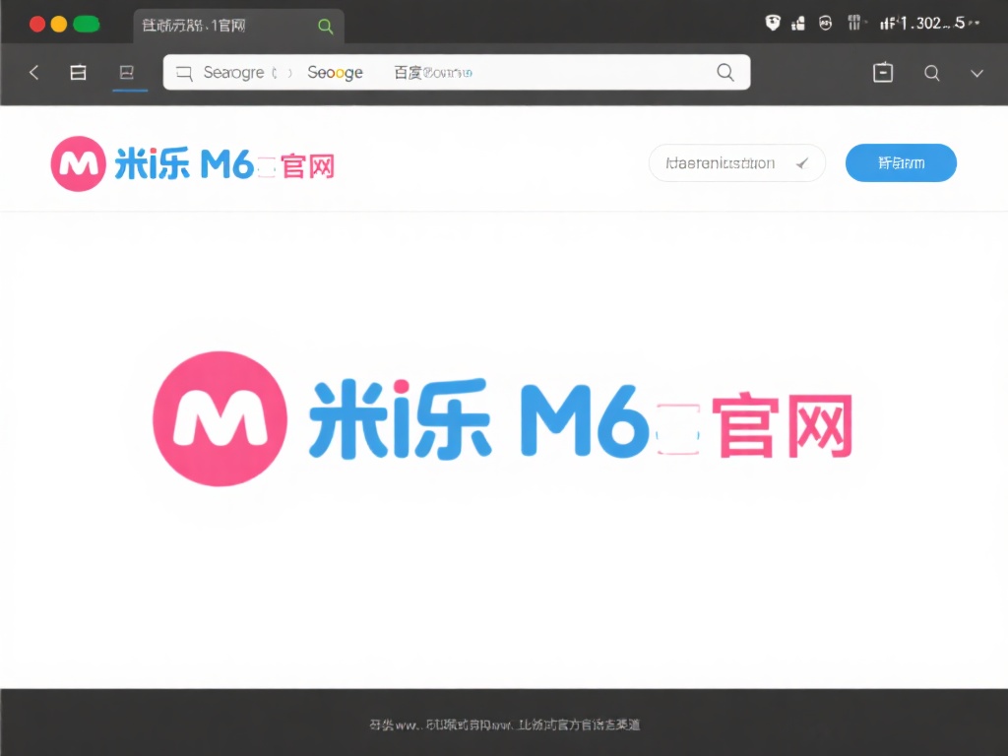Start a search with the toolbar magnifier icon
Image resolution: width=1008 pixels, height=756 pixels.
[931, 72]
